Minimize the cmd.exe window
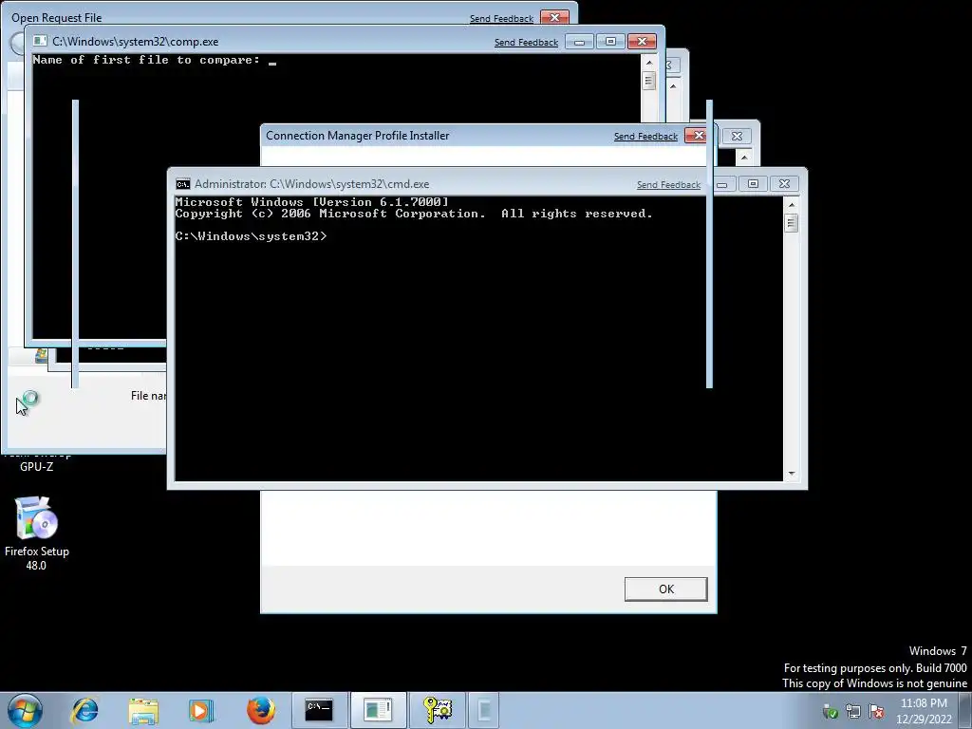This screenshot has height=729, width=972. pos(723,184)
